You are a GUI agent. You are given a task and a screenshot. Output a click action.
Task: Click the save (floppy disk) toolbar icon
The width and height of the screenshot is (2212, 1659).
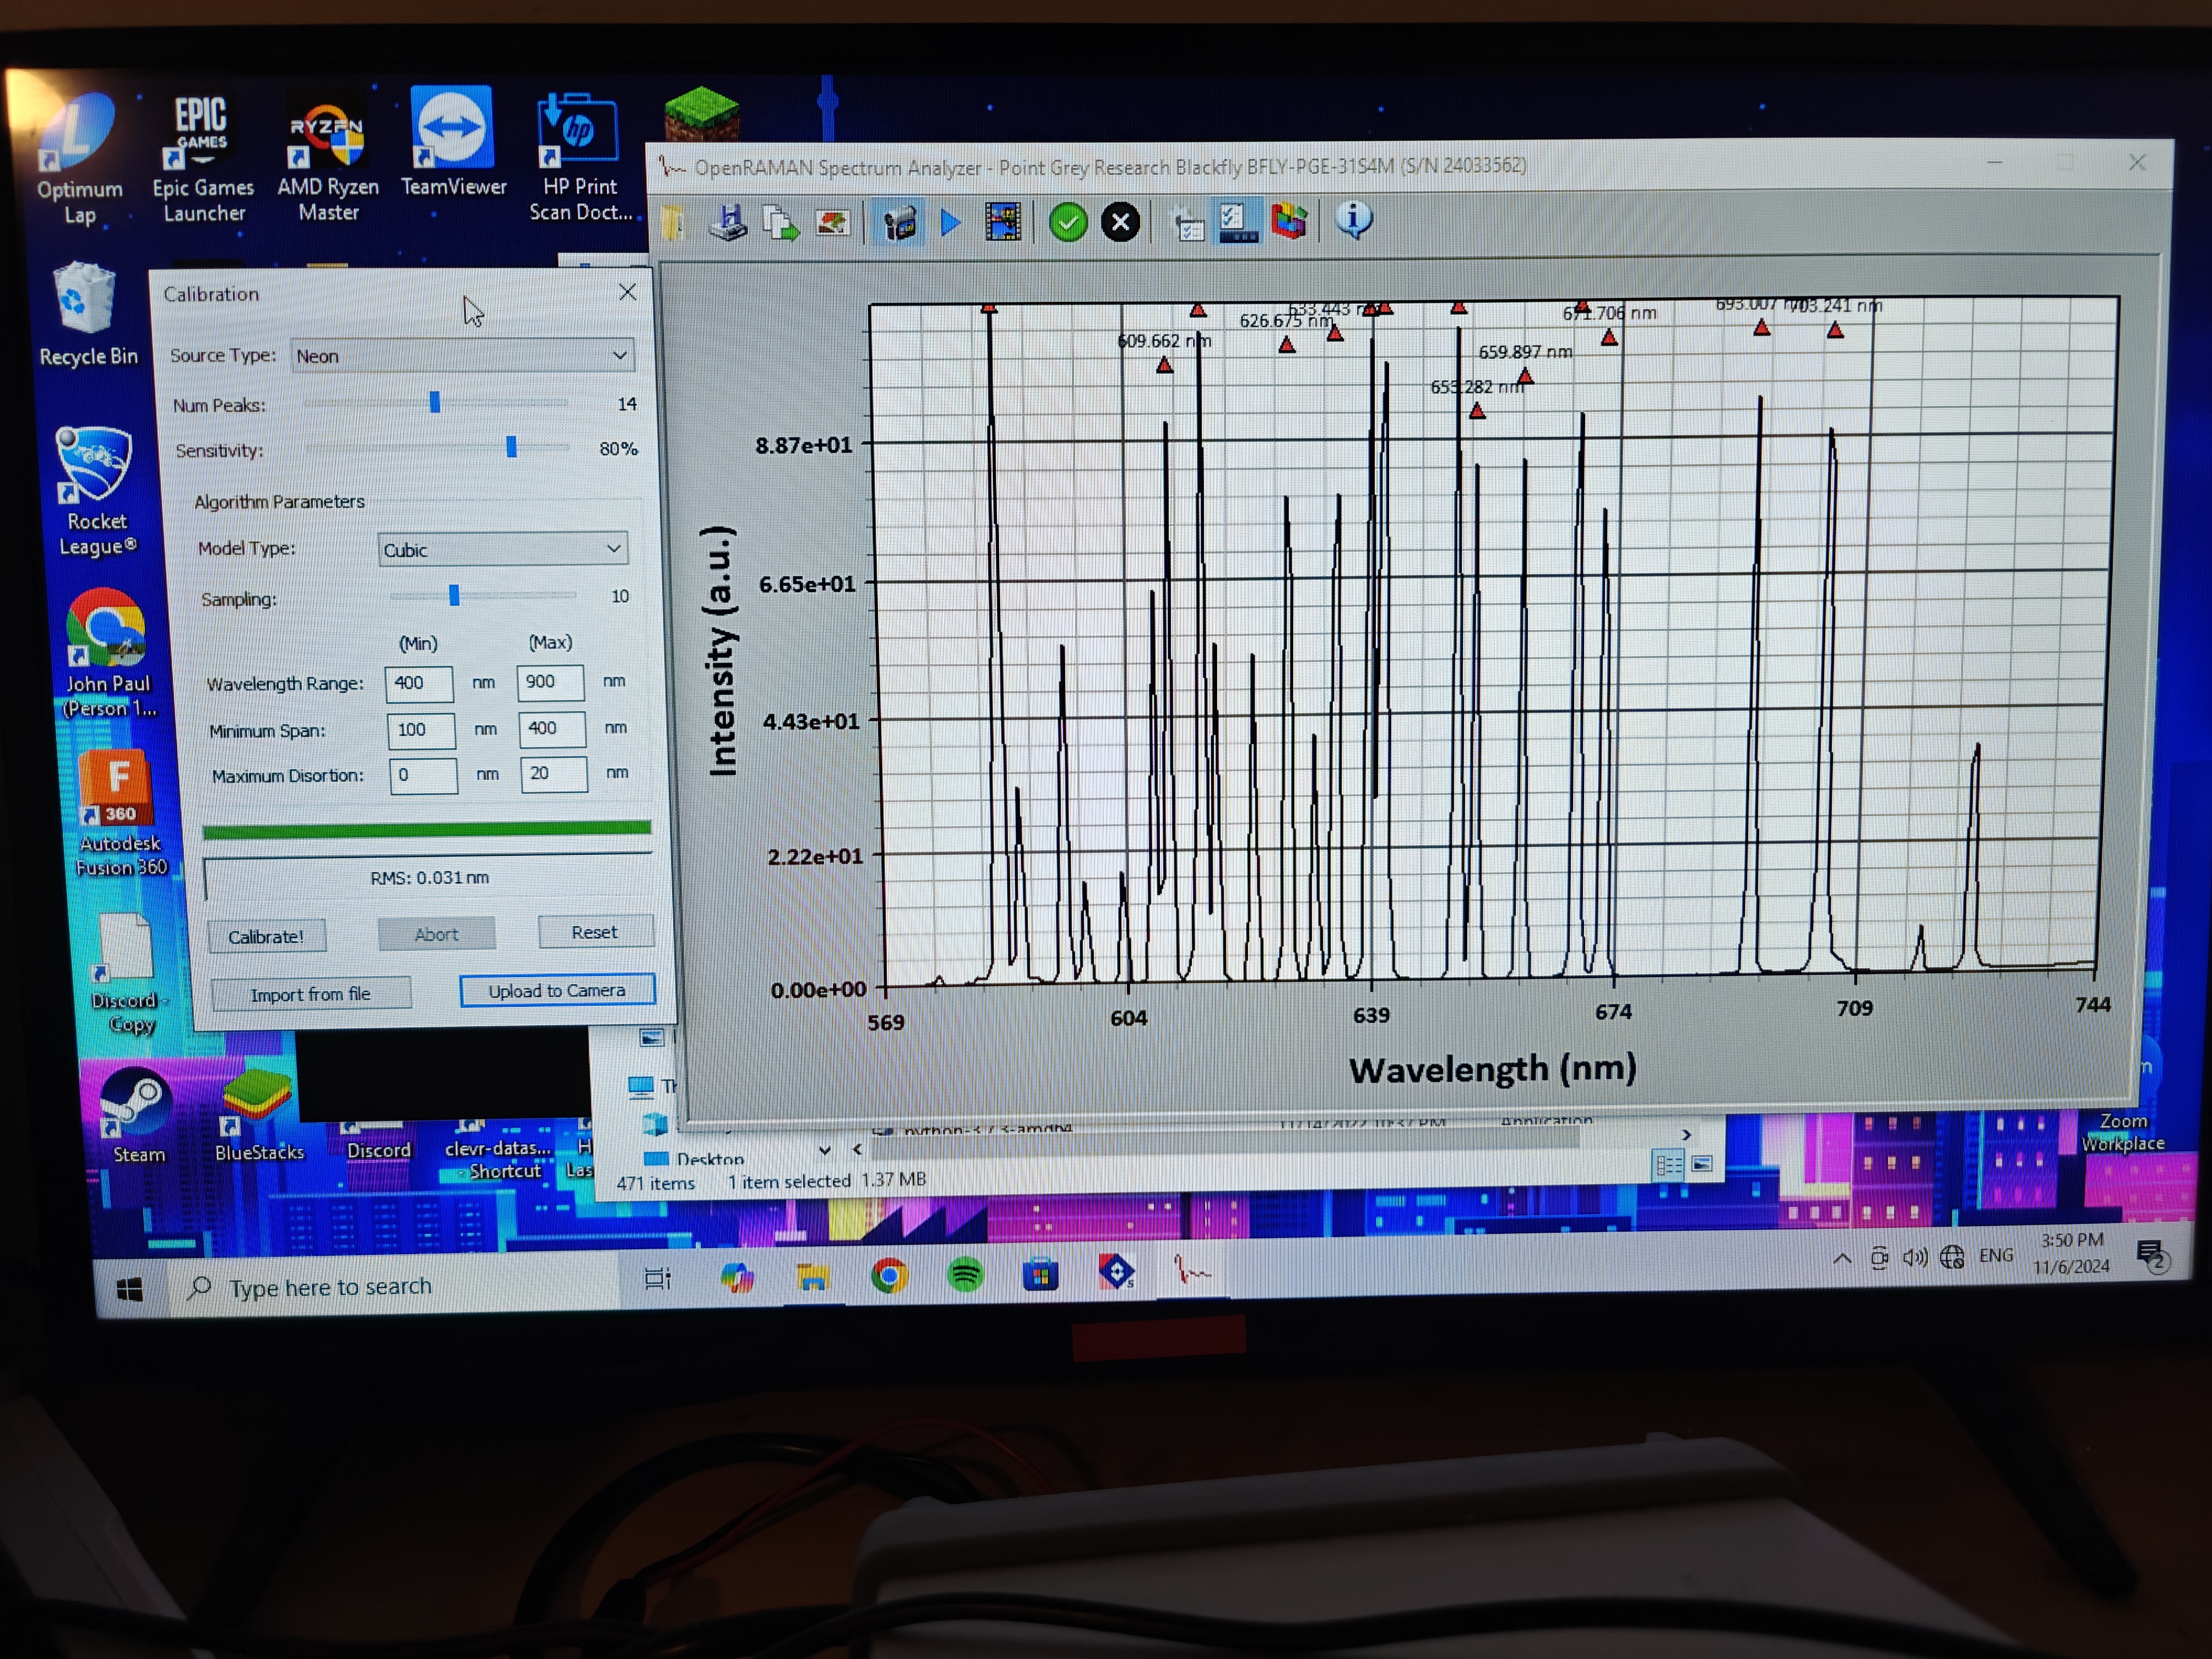pyautogui.click(x=729, y=222)
